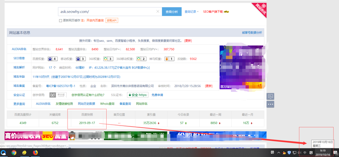The width and height of the screenshot is (339, 157).
Task: Click the 17 个 same-IP sites link
Action: tap(52, 68)
